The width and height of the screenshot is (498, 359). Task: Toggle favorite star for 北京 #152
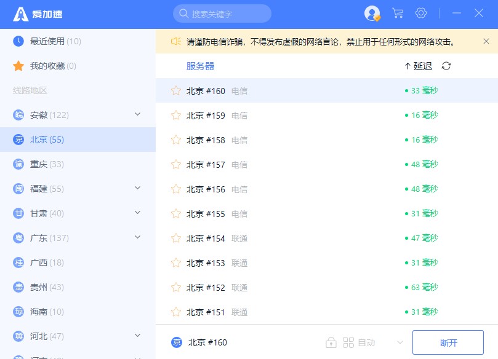(176, 287)
